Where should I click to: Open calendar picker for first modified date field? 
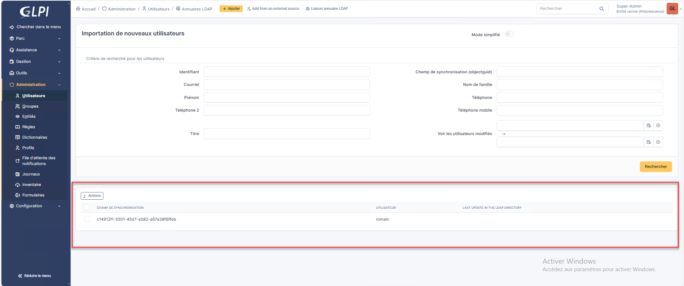point(649,126)
